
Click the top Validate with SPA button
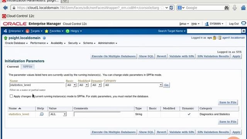[182, 56]
